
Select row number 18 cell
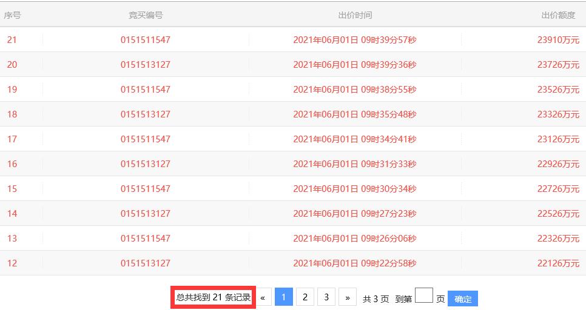12,114
